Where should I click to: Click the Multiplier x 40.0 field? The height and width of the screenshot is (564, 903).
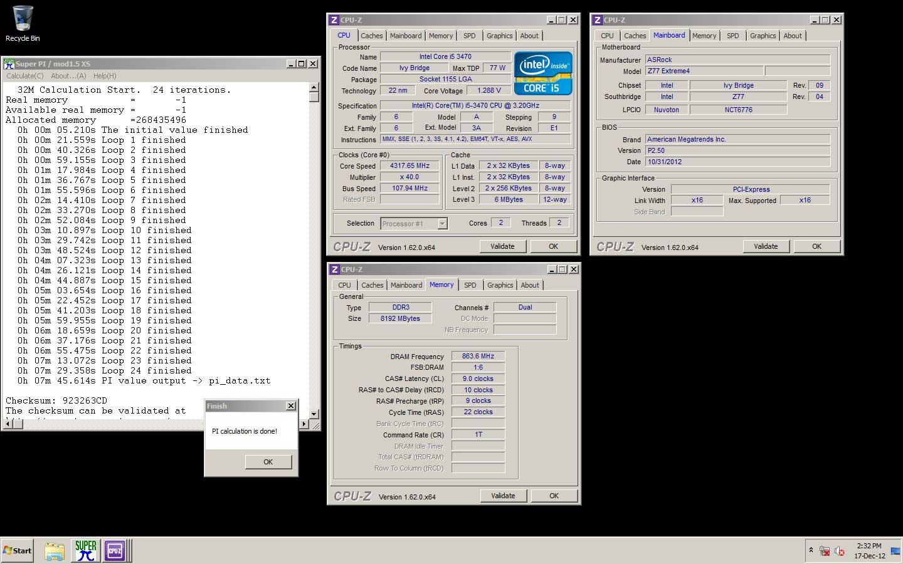tap(409, 177)
